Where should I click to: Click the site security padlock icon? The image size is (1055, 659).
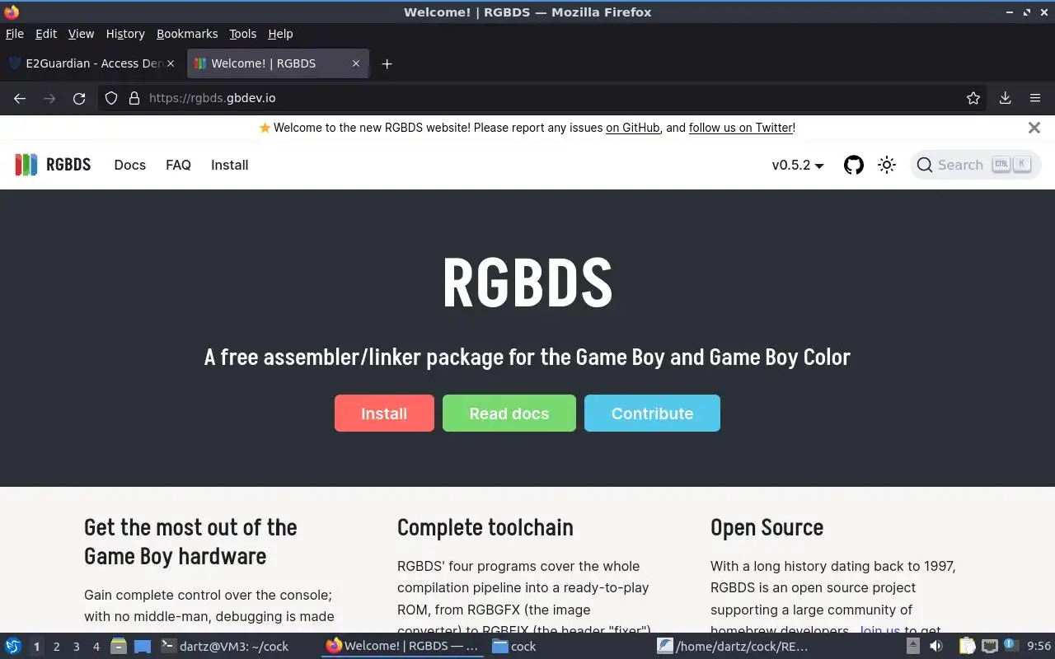134,98
